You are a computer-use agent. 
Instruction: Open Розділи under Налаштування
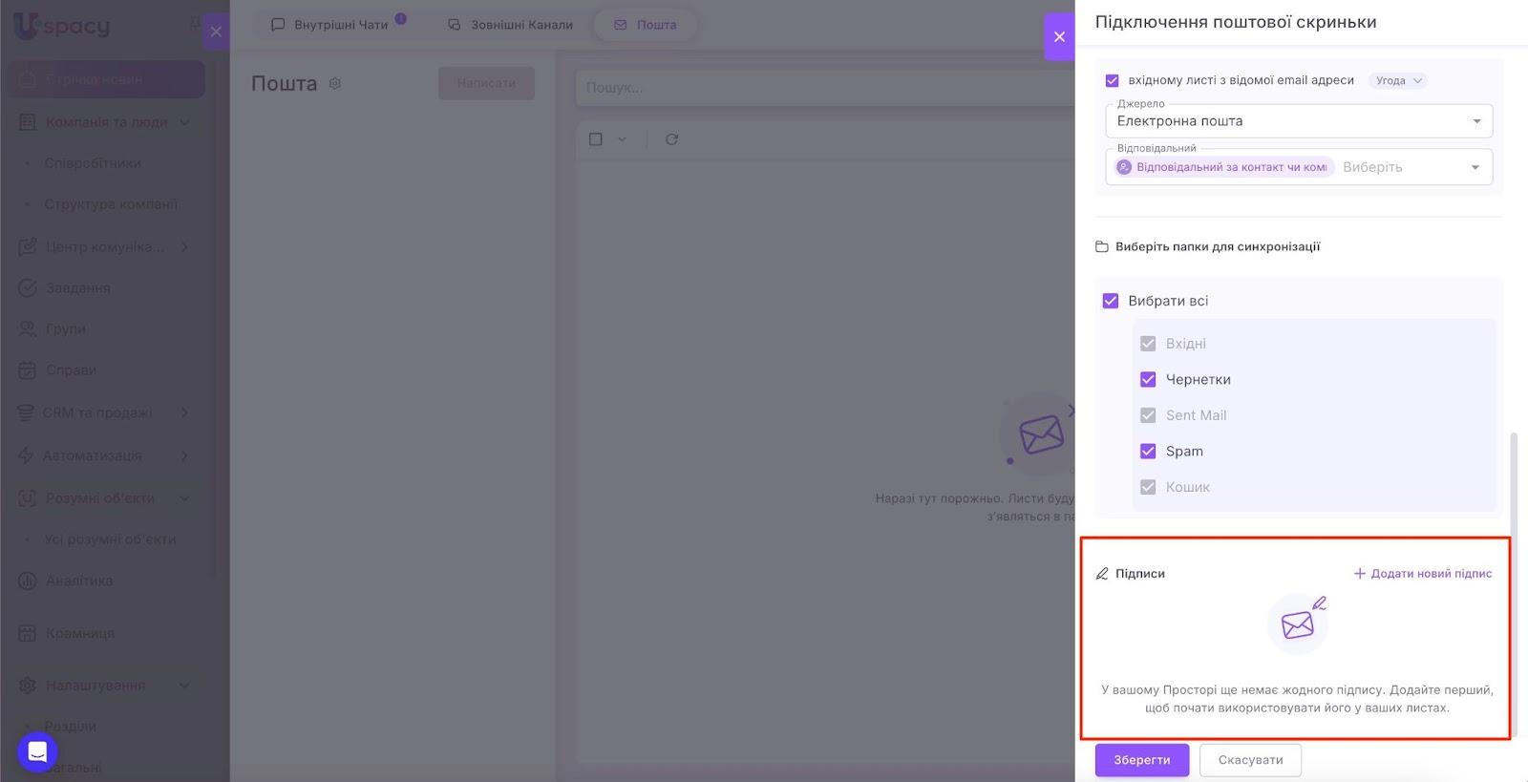click(71, 727)
